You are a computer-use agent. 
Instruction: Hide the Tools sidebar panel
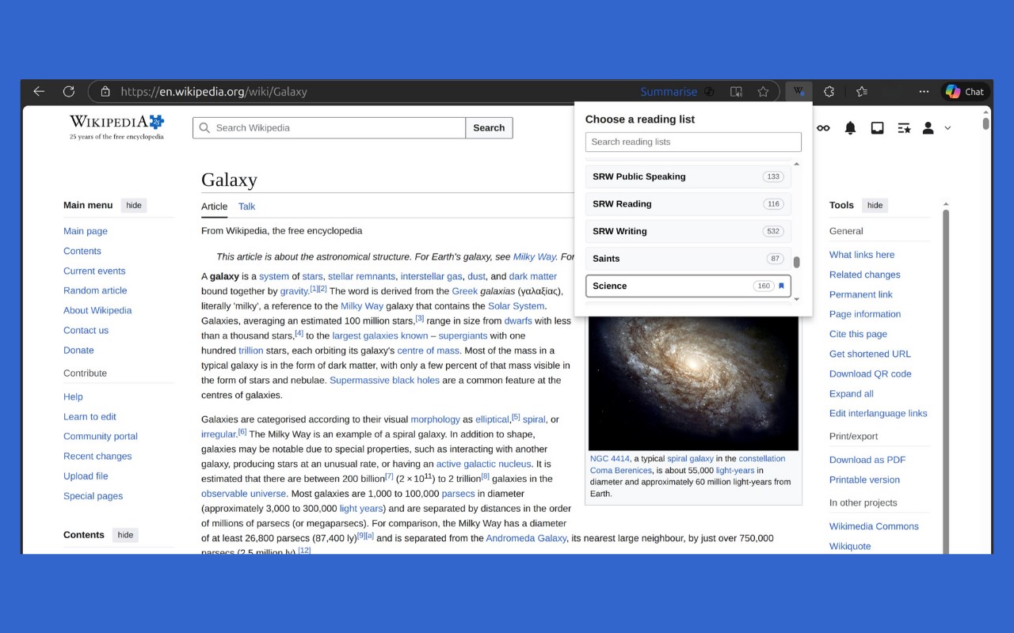click(x=875, y=206)
